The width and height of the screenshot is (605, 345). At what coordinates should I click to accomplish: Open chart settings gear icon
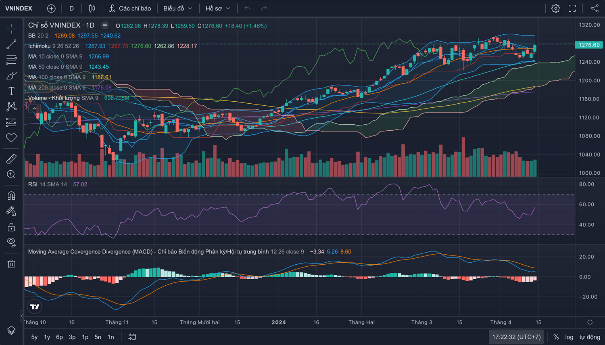point(556,8)
